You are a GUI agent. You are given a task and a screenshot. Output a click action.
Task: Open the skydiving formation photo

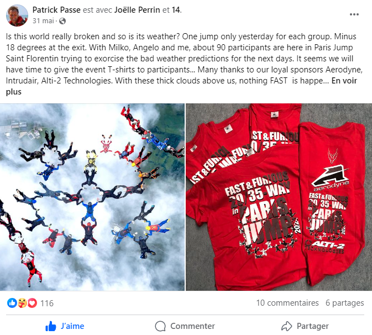[x=92, y=197]
